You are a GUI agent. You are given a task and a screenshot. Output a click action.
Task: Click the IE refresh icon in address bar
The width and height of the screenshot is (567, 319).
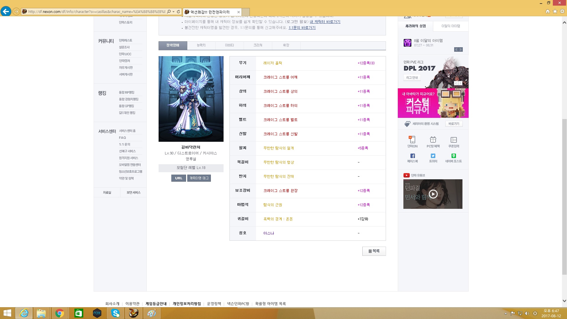tap(178, 12)
